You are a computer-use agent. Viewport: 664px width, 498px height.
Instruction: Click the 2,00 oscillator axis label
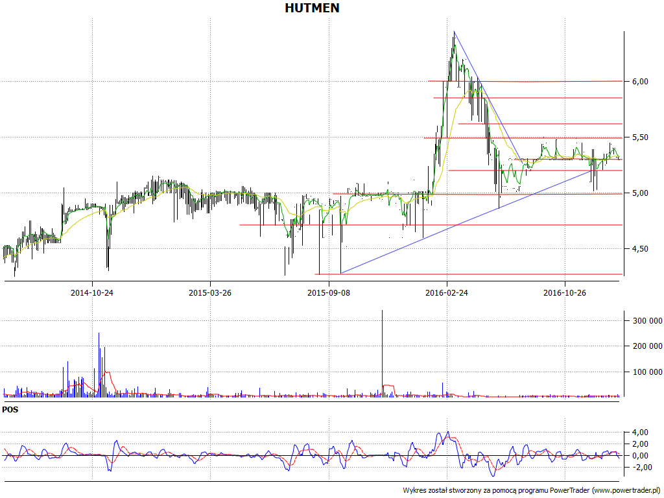(640, 444)
